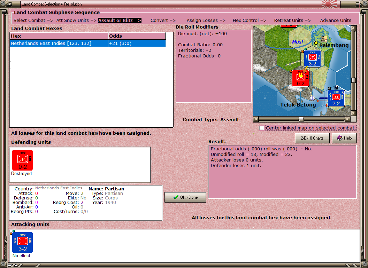Select the Retreat Units subphase
The height and width of the screenshot is (268, 368).
click(x=292, y=20)
